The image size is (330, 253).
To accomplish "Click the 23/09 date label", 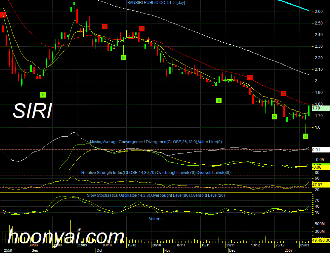I will click(x=83, y=245).
